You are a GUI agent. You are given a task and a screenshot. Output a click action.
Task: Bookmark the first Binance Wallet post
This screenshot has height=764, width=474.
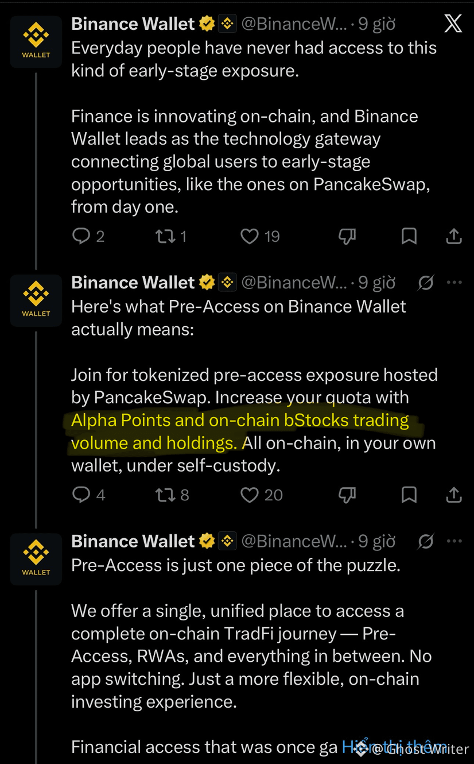(x=409, y=236)
